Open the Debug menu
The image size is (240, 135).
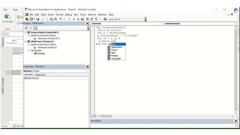click(68, 15)
